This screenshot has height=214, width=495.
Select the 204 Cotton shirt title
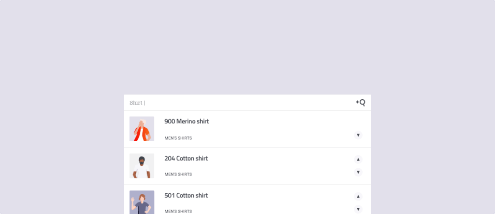(x=186, y=159)
